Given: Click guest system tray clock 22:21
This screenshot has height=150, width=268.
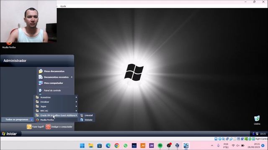Looking at the screenshot, I should click(263, 134).
